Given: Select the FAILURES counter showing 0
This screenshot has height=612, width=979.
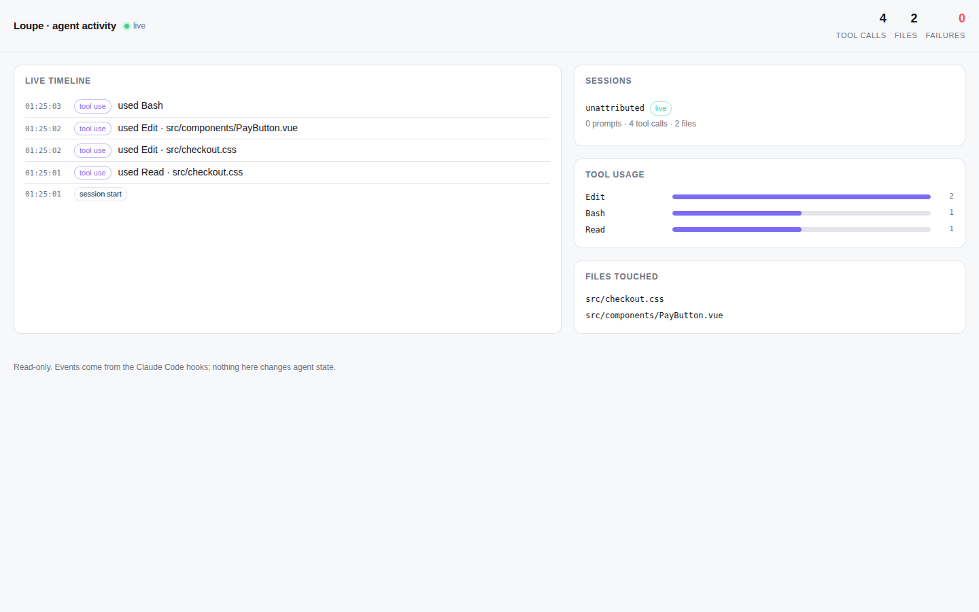Looking at the screenshot, I should pyautogui.click(x=945, y=25).
